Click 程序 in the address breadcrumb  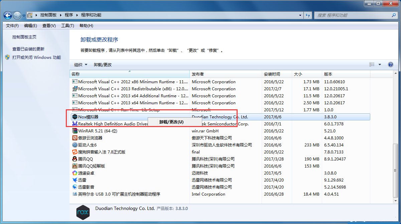[x=69, y=15]
